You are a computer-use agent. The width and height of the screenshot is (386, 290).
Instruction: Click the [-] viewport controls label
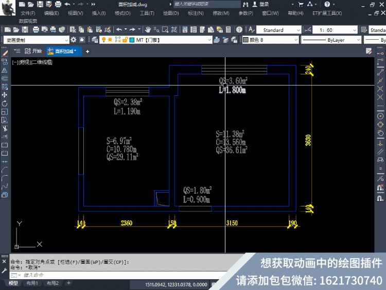click(x=15, y=62)
